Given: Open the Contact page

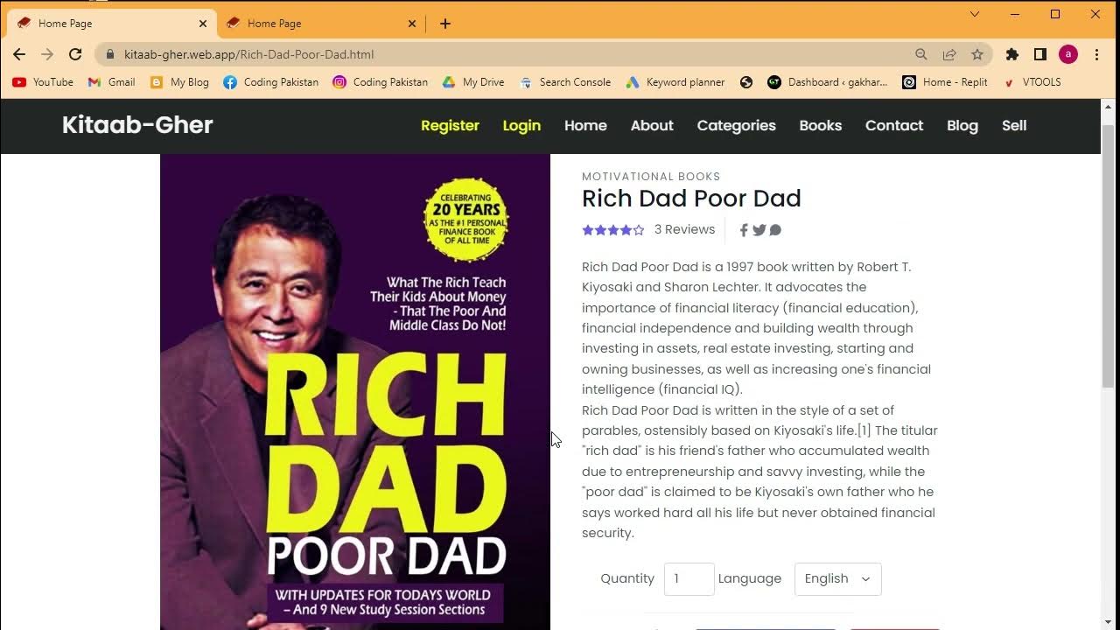Looking at the screenshot, I should pyautogui.click(x=894, y=126).
